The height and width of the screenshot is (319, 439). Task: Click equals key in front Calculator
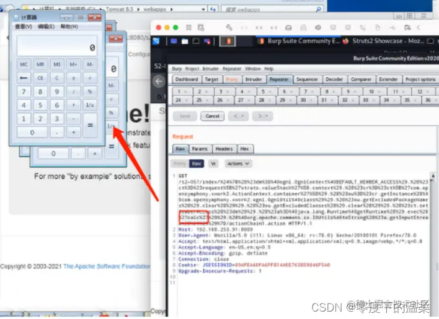[90, 125]
